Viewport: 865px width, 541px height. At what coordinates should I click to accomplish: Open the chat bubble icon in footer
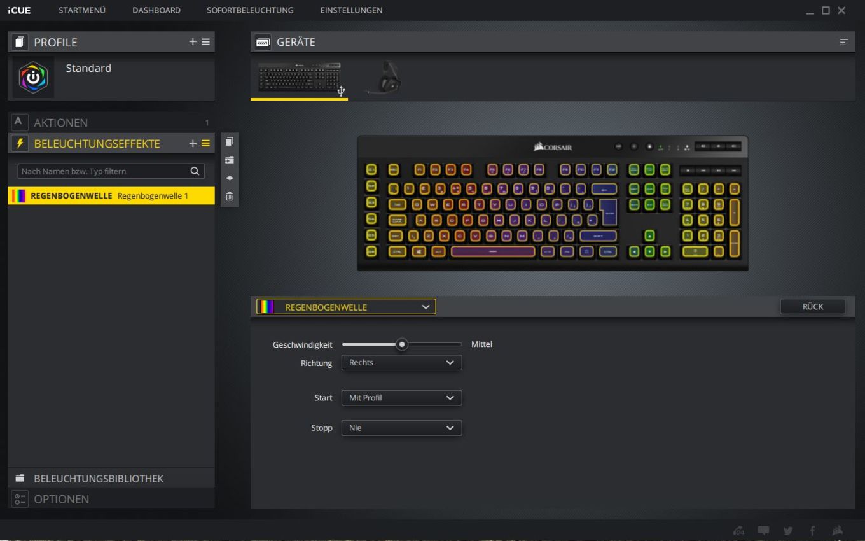[x=763, y=530]
